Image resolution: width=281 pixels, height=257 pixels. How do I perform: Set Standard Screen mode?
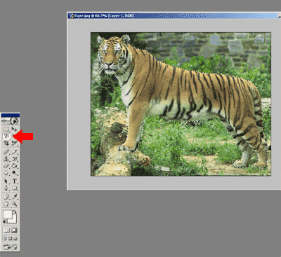coord(5,239)
